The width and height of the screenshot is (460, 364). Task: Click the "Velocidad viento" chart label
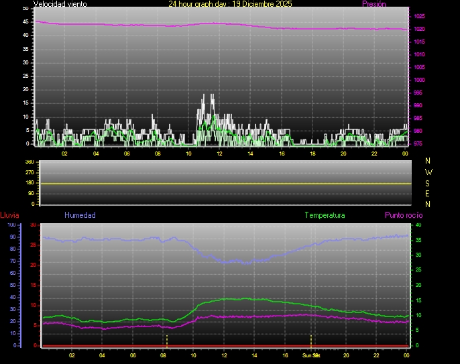60,4
